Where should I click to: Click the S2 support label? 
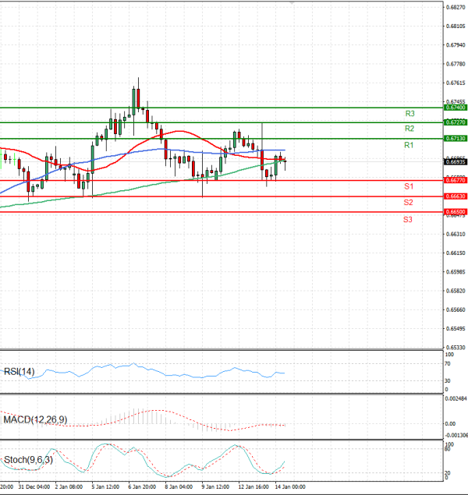click(408, 203)
